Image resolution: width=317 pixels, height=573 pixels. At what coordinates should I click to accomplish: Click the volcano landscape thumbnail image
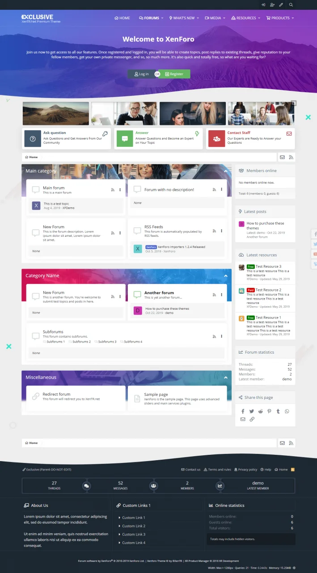tap(55, 114)
